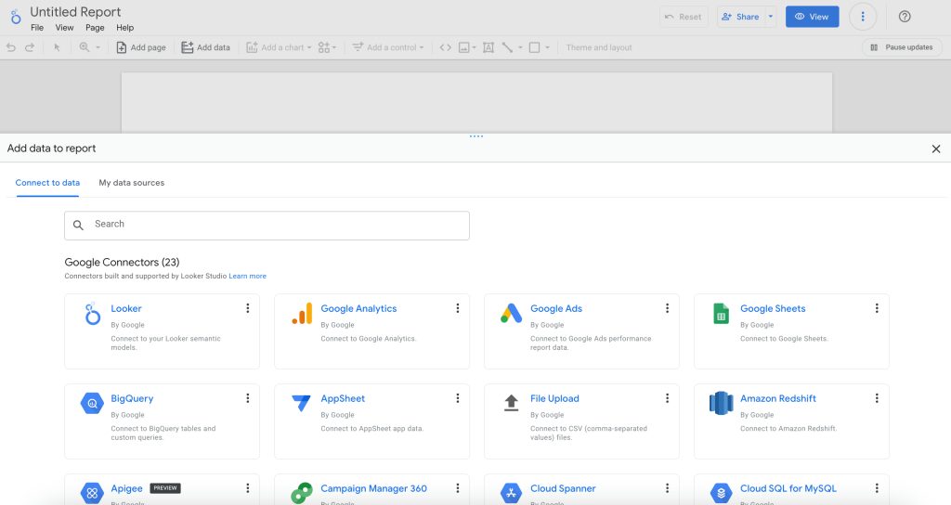Open the Add a chart dropdown
Viewport: 951px width, 505px height.
279,47
